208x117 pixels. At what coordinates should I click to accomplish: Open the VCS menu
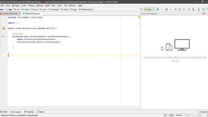(65, 6)
